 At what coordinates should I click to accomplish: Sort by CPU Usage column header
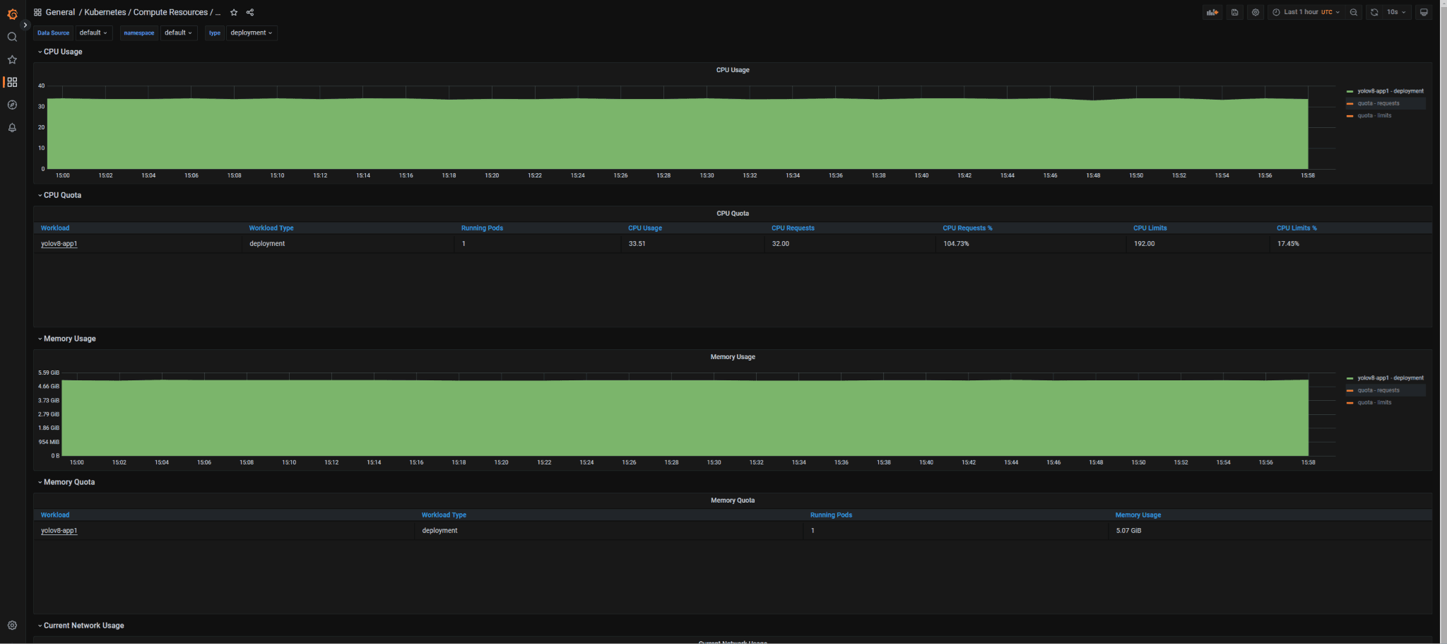pos(645,228)
